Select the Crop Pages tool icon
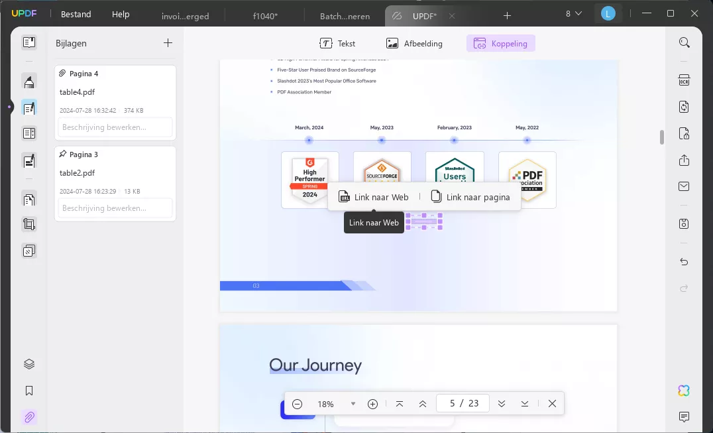The image size is (713, 433). coord(29,224)
